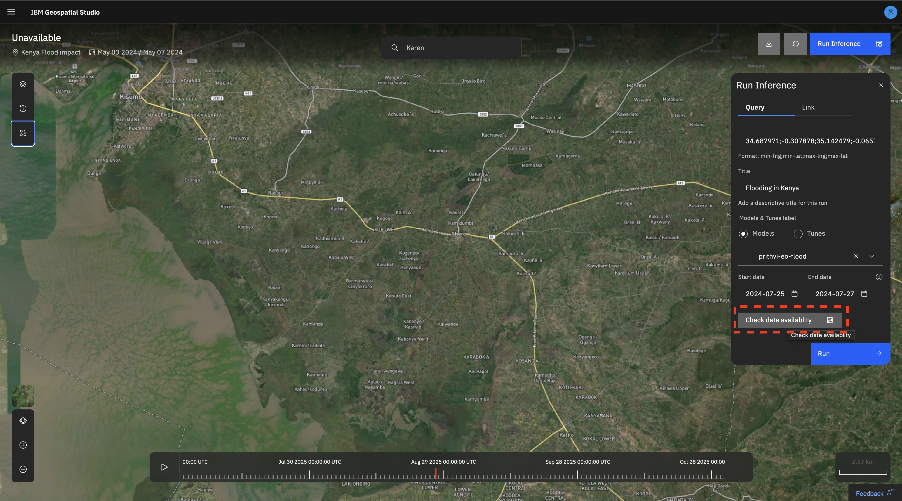This screenshot has width=902, height=501.
Task: Click the reset refresh icon button
Action: pyautogui.click(x=795, y=44)
